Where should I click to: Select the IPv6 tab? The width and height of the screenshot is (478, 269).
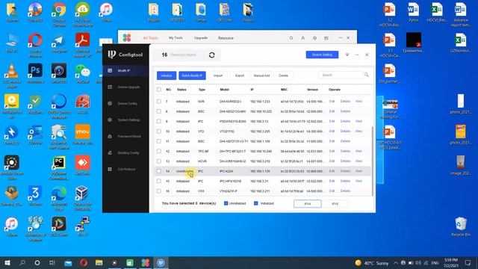[335, 204]
